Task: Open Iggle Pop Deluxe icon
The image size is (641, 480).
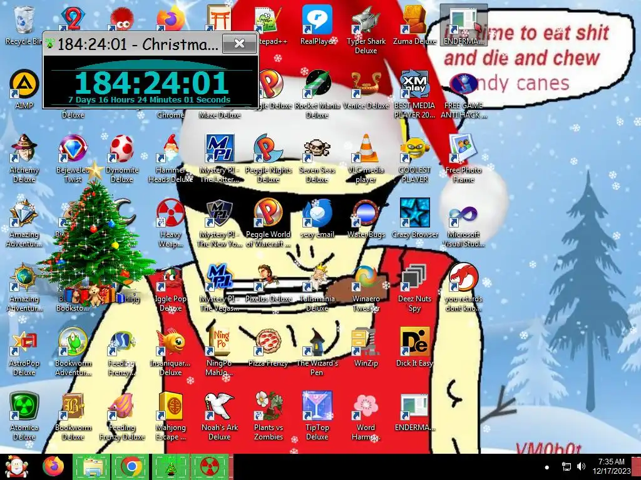Action: click(x=170, y=287)
